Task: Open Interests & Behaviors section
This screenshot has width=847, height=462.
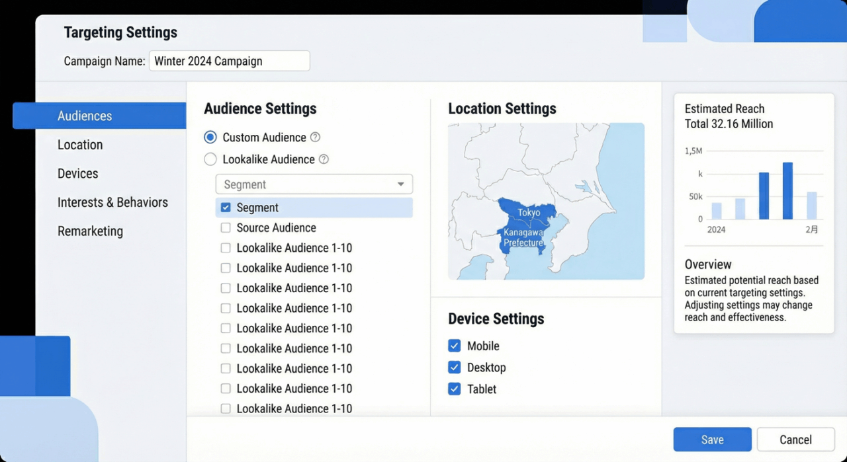Action: pyautogui.click(x=112, y=202)
